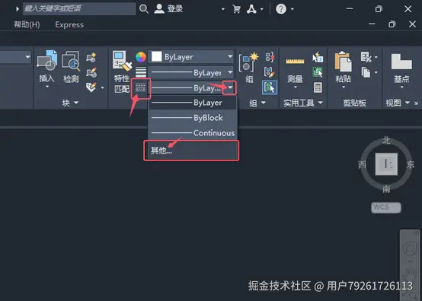The image size is (422, 301).
Task: Click the Paste (粘贴) clipboard icon
Action: coord(343,62)
